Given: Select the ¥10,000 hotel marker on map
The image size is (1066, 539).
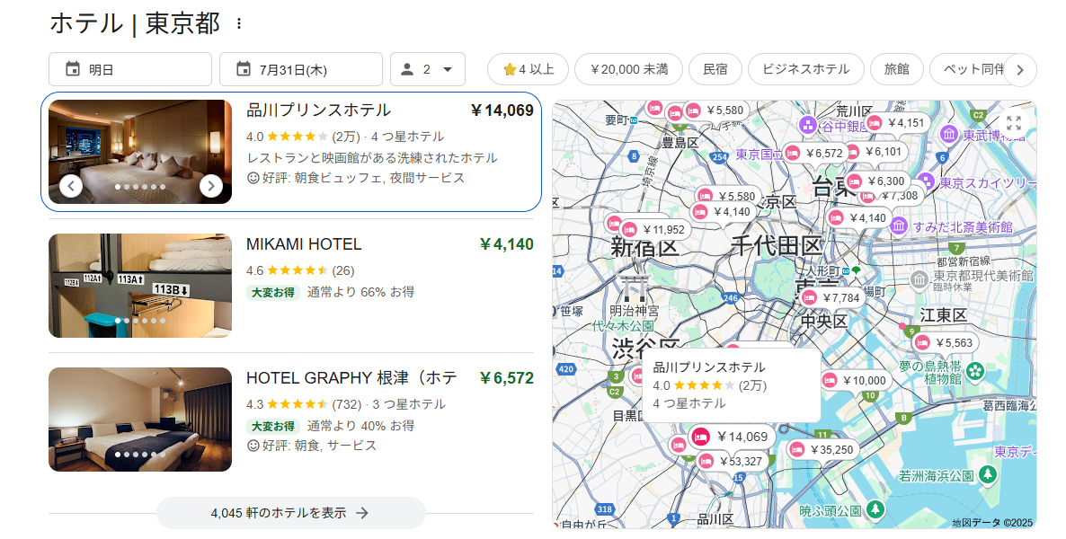Looking at the screenshot, I should [856, 381].
